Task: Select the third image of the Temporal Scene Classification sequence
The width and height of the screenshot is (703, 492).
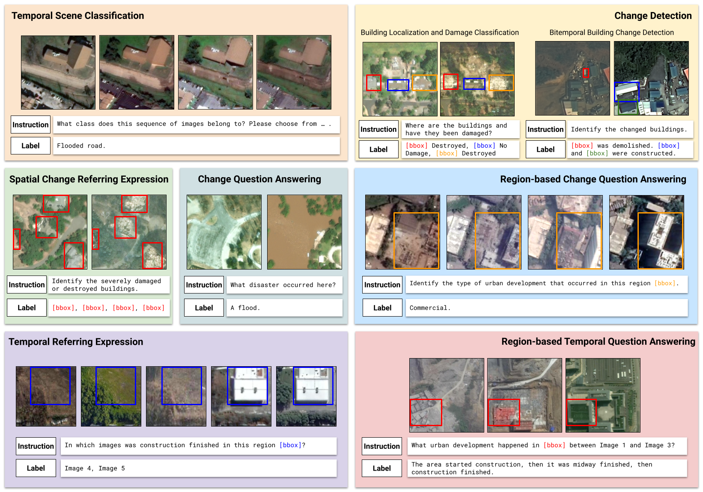Action: (x=215, y=72)
